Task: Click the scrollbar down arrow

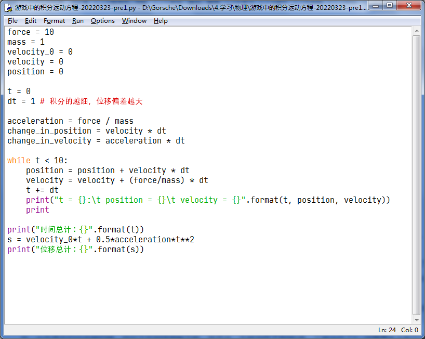Action: click(x=417, y=320)
